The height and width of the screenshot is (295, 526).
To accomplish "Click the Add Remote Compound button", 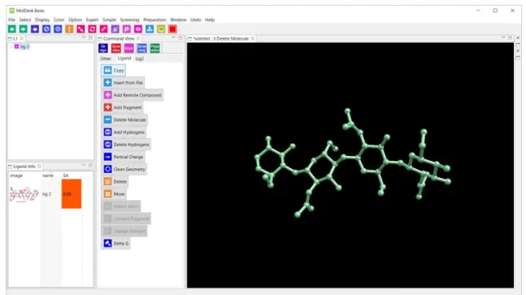I will point(133,95).
